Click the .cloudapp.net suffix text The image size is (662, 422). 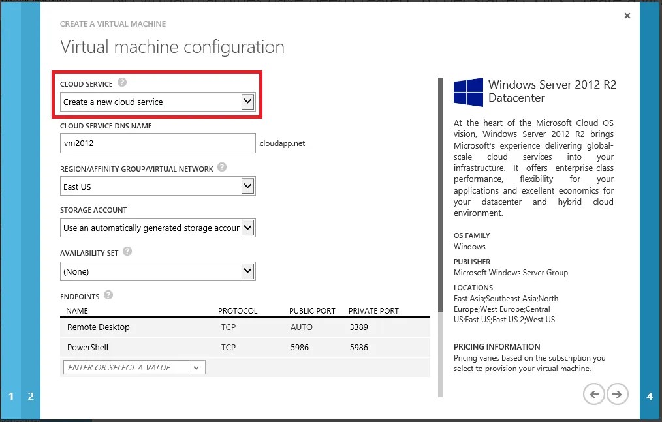click(281, 143)
